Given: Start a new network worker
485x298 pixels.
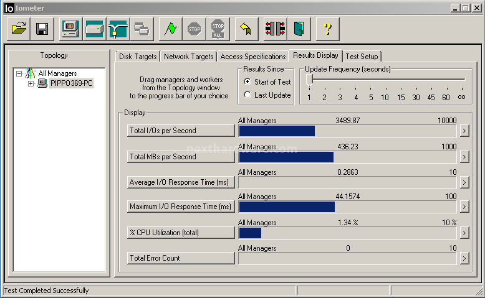Looking at the screenshot, I should tap(118, 29).
